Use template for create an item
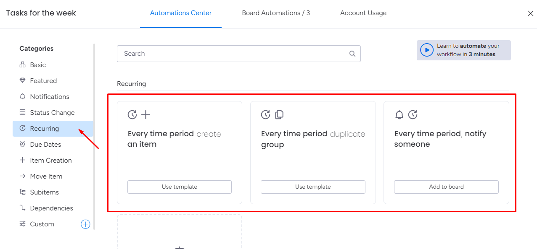Viewport: 537px width, 249px height. (x=180, y=187)
